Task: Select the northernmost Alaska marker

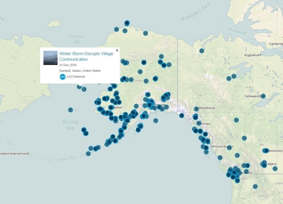Action: click(x=127, y=23)
